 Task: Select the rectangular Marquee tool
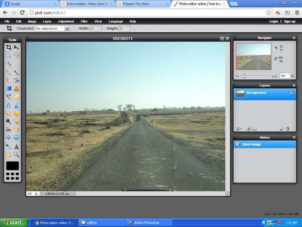point(8,55)
